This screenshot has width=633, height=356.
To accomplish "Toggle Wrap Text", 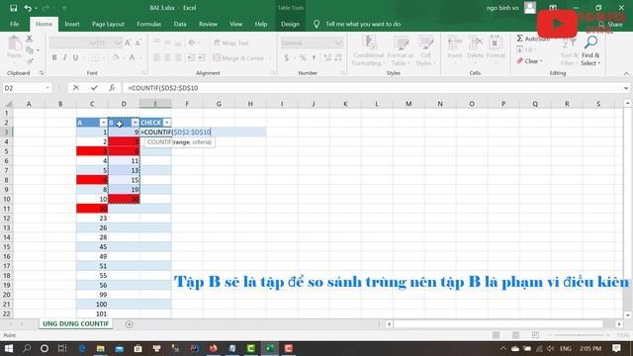I will [231, 43].
